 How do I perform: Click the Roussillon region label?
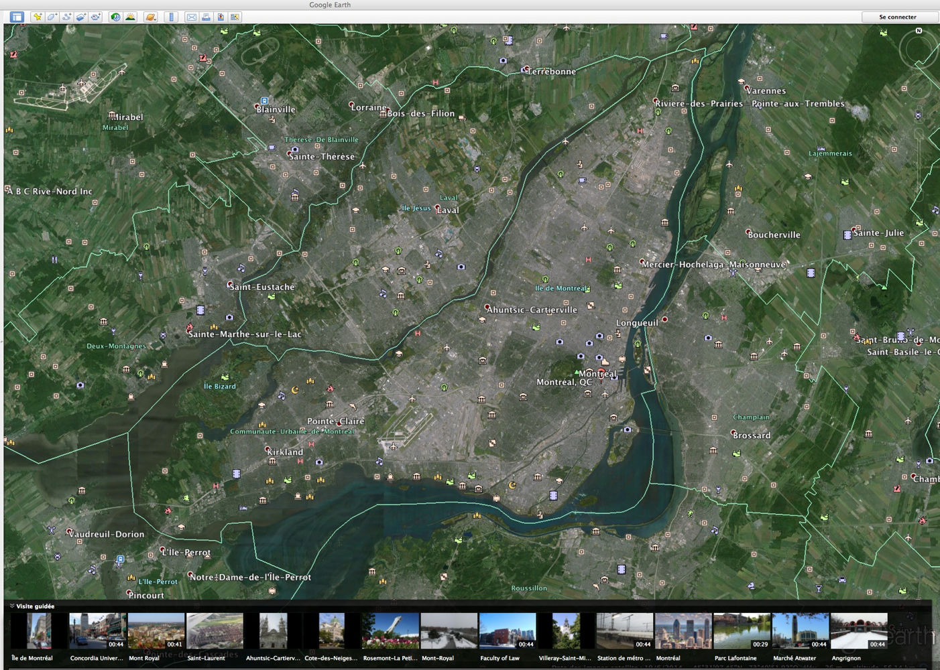click(529, 588)
